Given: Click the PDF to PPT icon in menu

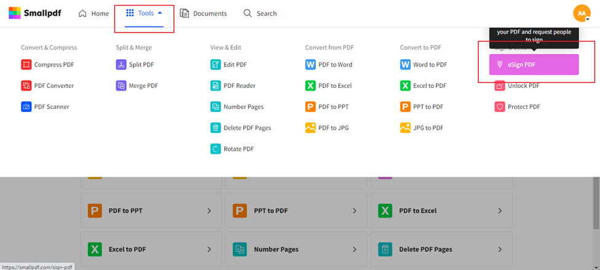Looking at the screenshot, I should coord(310,106).
